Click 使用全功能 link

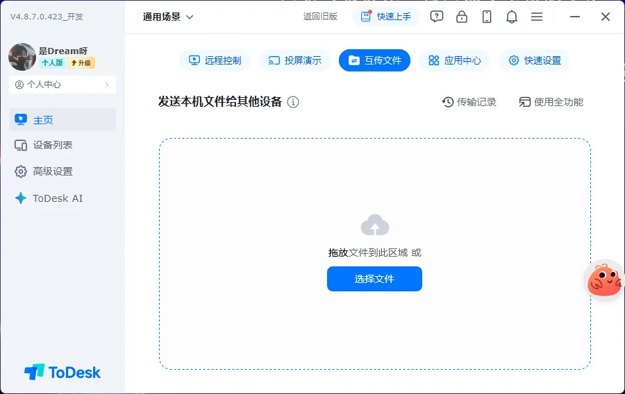tap(551, 102)
